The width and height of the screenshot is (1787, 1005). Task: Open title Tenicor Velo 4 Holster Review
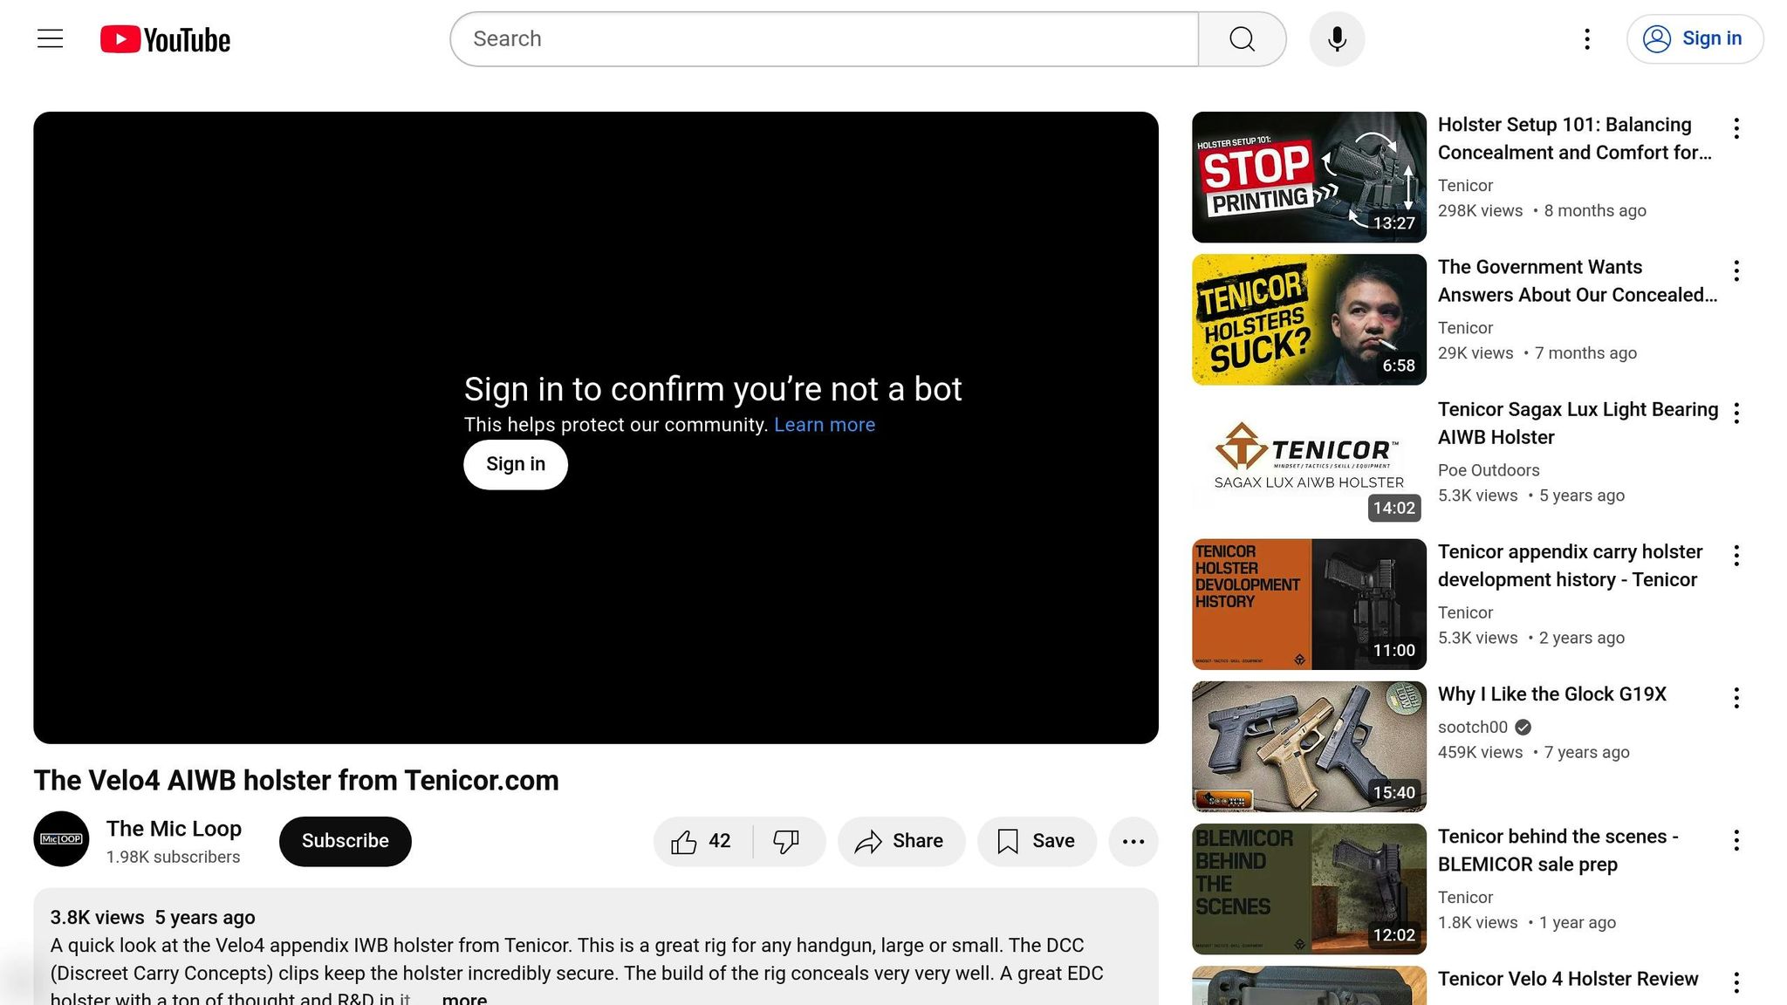pyautogui.click(x=1568, y=979)
